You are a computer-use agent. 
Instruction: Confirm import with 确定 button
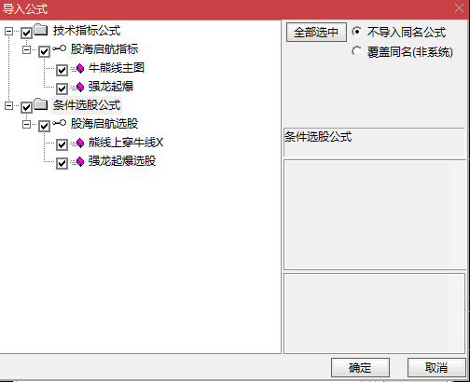click(x=360, y=368)
